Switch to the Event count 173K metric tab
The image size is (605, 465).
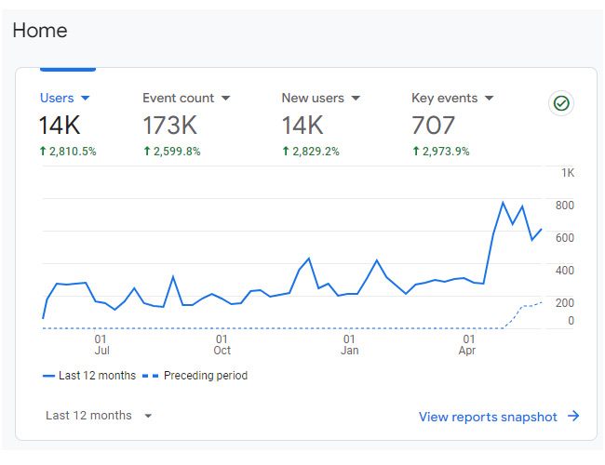point(169,126)
